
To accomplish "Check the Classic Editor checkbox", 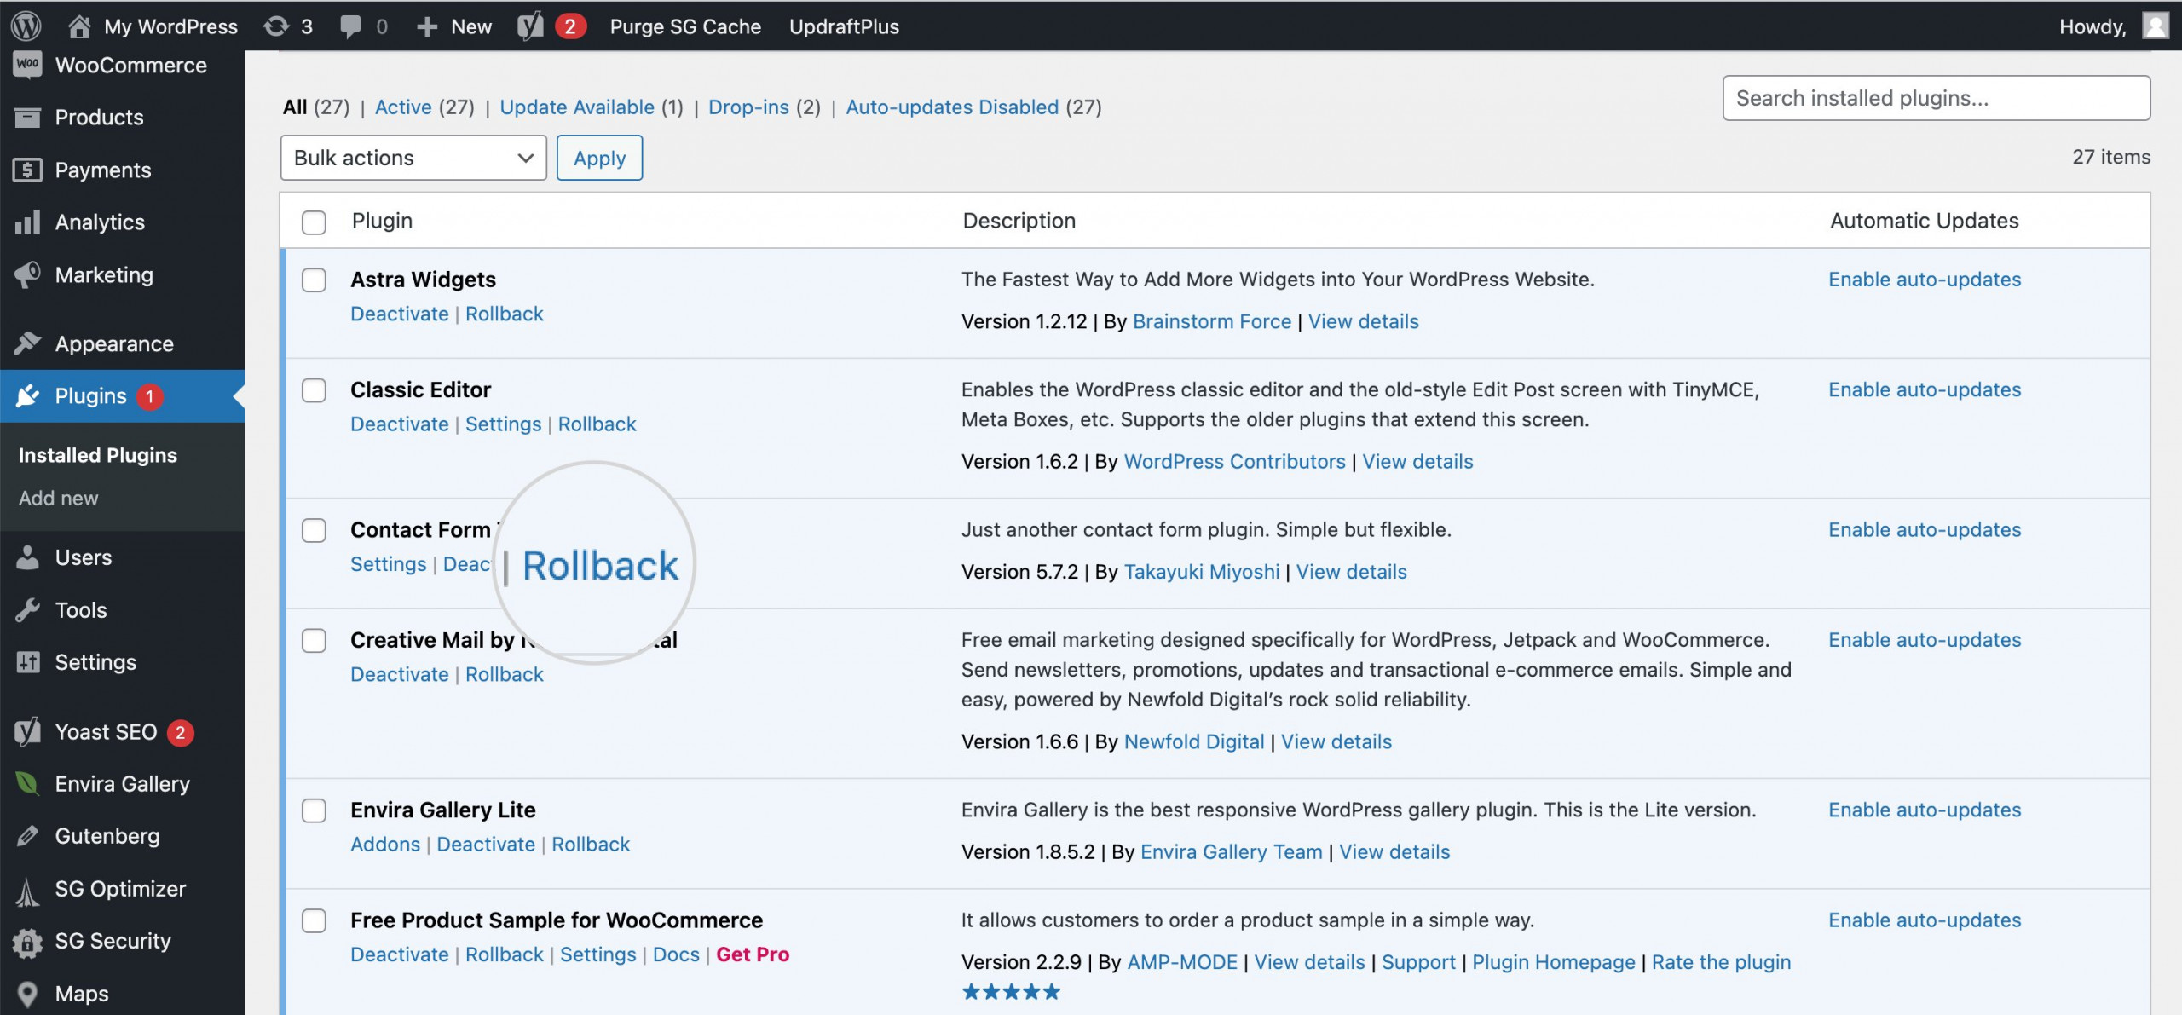I will [x=314, y=390].
